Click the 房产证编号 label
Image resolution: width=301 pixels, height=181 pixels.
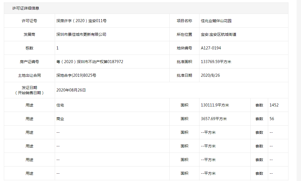click(x=29, y=62)
